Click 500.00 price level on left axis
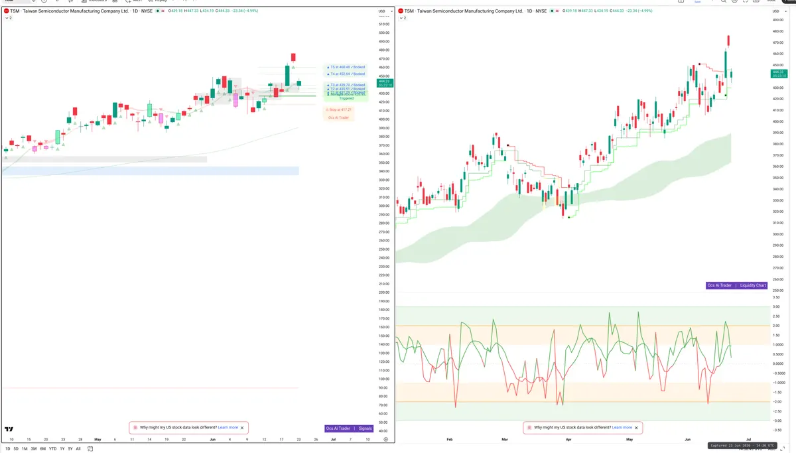 tap(383, 32)
